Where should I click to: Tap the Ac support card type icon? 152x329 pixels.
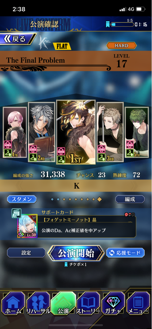[x=16, y=213]
